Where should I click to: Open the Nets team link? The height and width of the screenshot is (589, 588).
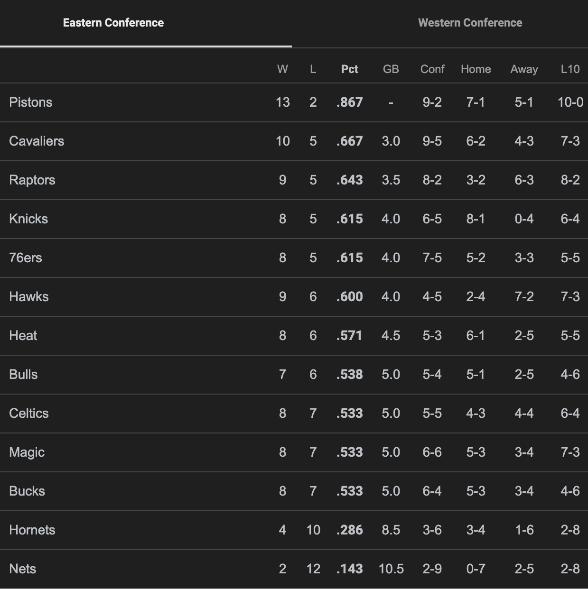(x=23, y=569)
